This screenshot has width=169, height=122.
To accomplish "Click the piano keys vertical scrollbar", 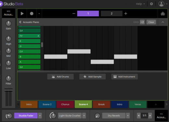I will (x=42, y=45).
